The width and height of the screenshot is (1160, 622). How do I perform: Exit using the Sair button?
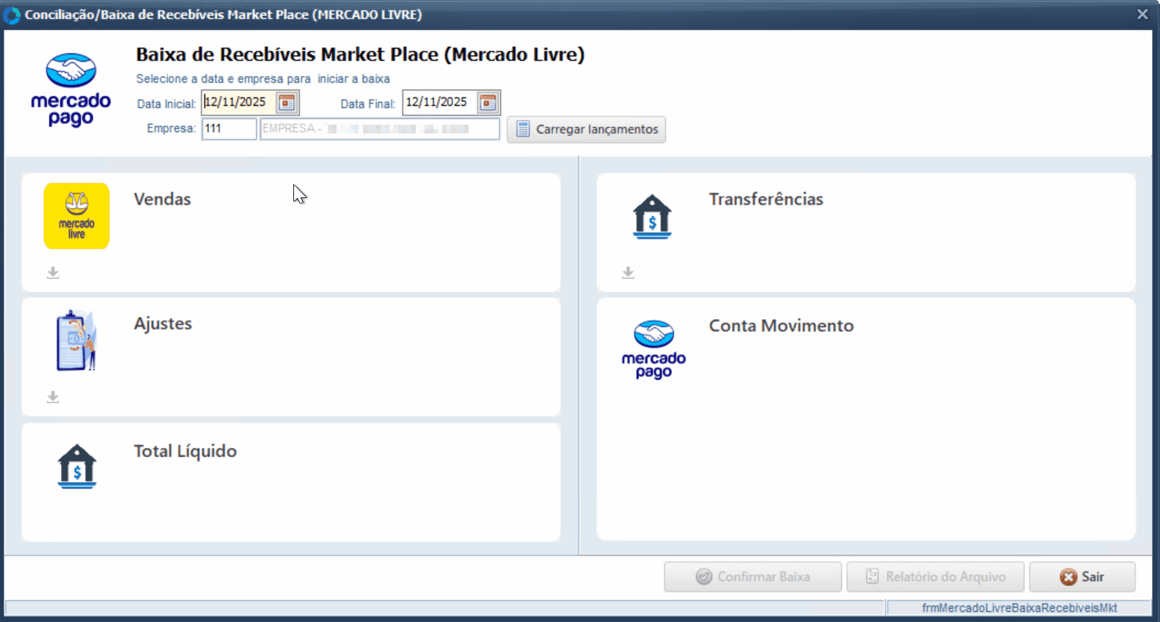click(1082, 577)
